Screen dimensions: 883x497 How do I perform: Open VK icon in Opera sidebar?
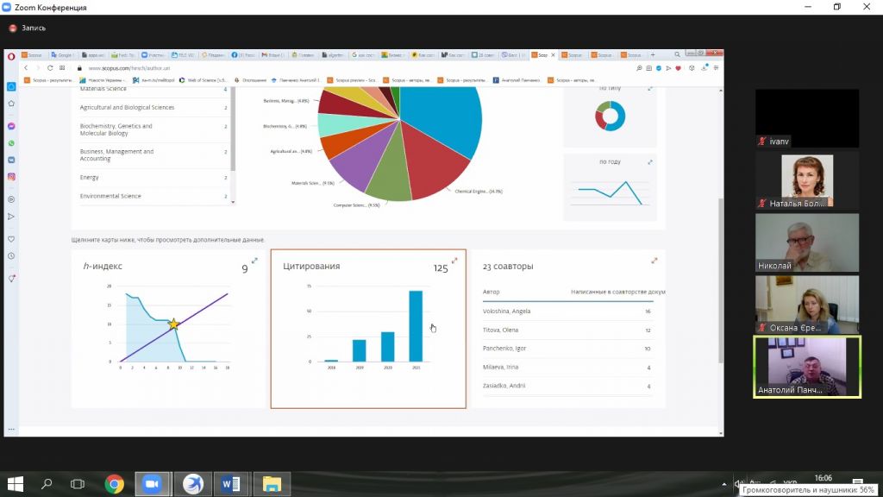coord(11,160)
